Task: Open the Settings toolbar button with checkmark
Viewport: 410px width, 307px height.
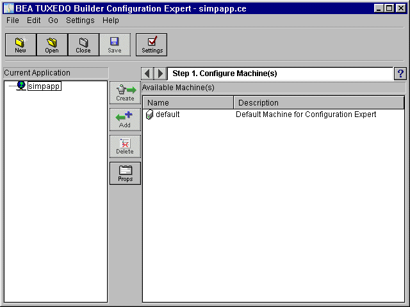Action: (151, 45)
